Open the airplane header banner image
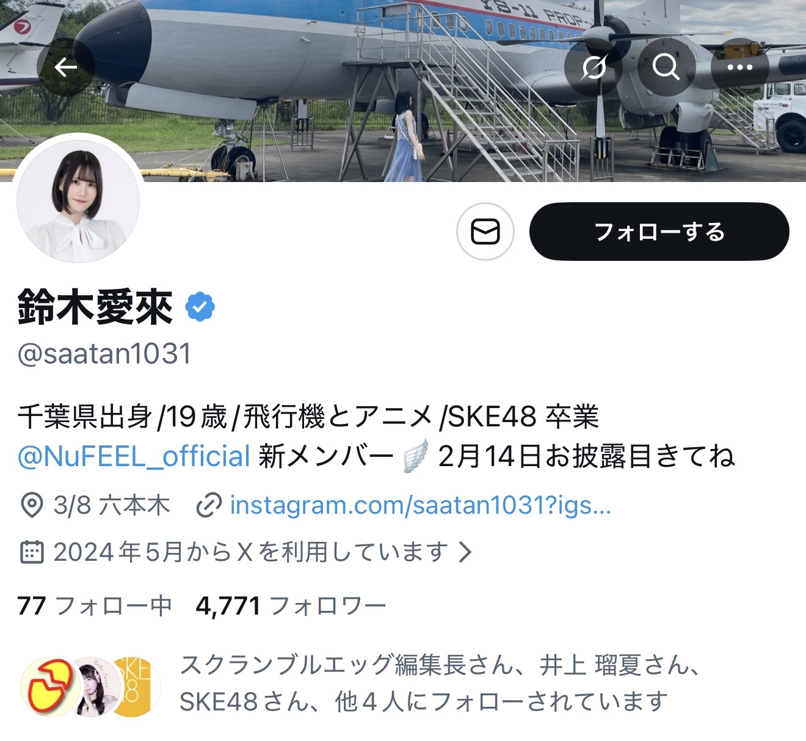Screen dimensions: 806x741 pyautogui.click(x=403, y=90)
